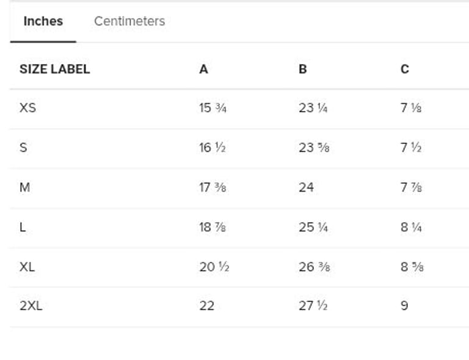Click the 27 ½ value in 2XL row
This screenshot has width=469, height=360.
[313, 306]
